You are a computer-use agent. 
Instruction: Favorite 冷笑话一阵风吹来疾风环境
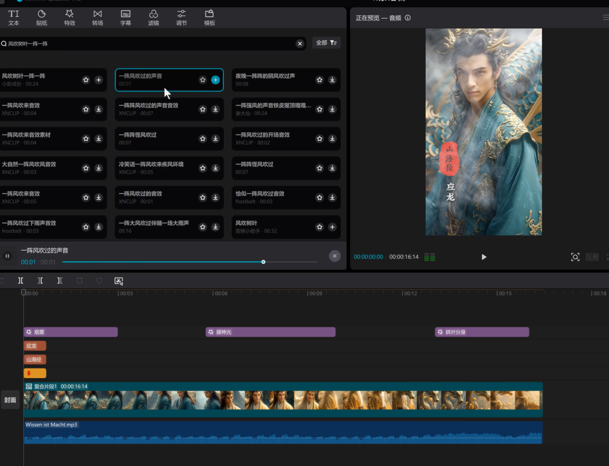tap(203, 168)
